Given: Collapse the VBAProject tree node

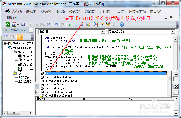Looking at the screenshot, I should [5, 48].
